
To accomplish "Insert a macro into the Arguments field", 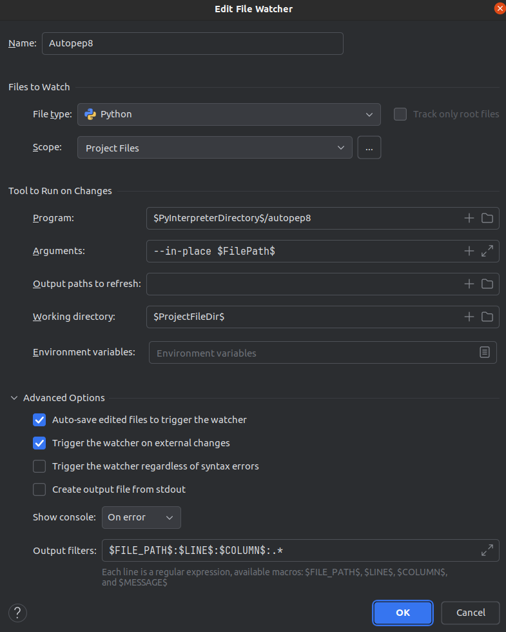I will [x=469, y=251].
